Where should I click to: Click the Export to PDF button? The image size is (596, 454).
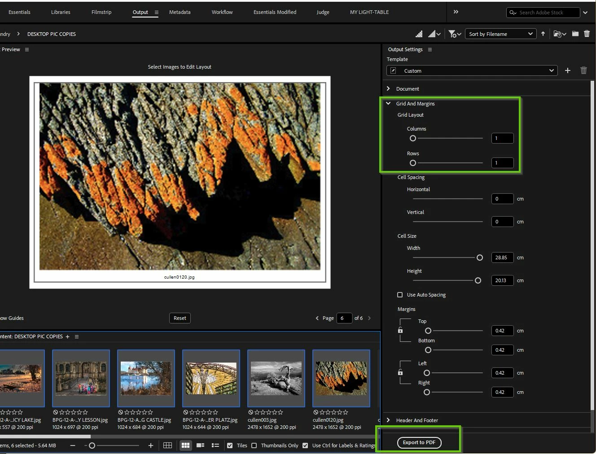click(419, 442)
